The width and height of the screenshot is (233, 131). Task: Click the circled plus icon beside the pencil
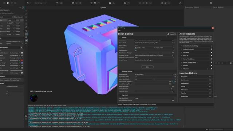coord(23,7)
